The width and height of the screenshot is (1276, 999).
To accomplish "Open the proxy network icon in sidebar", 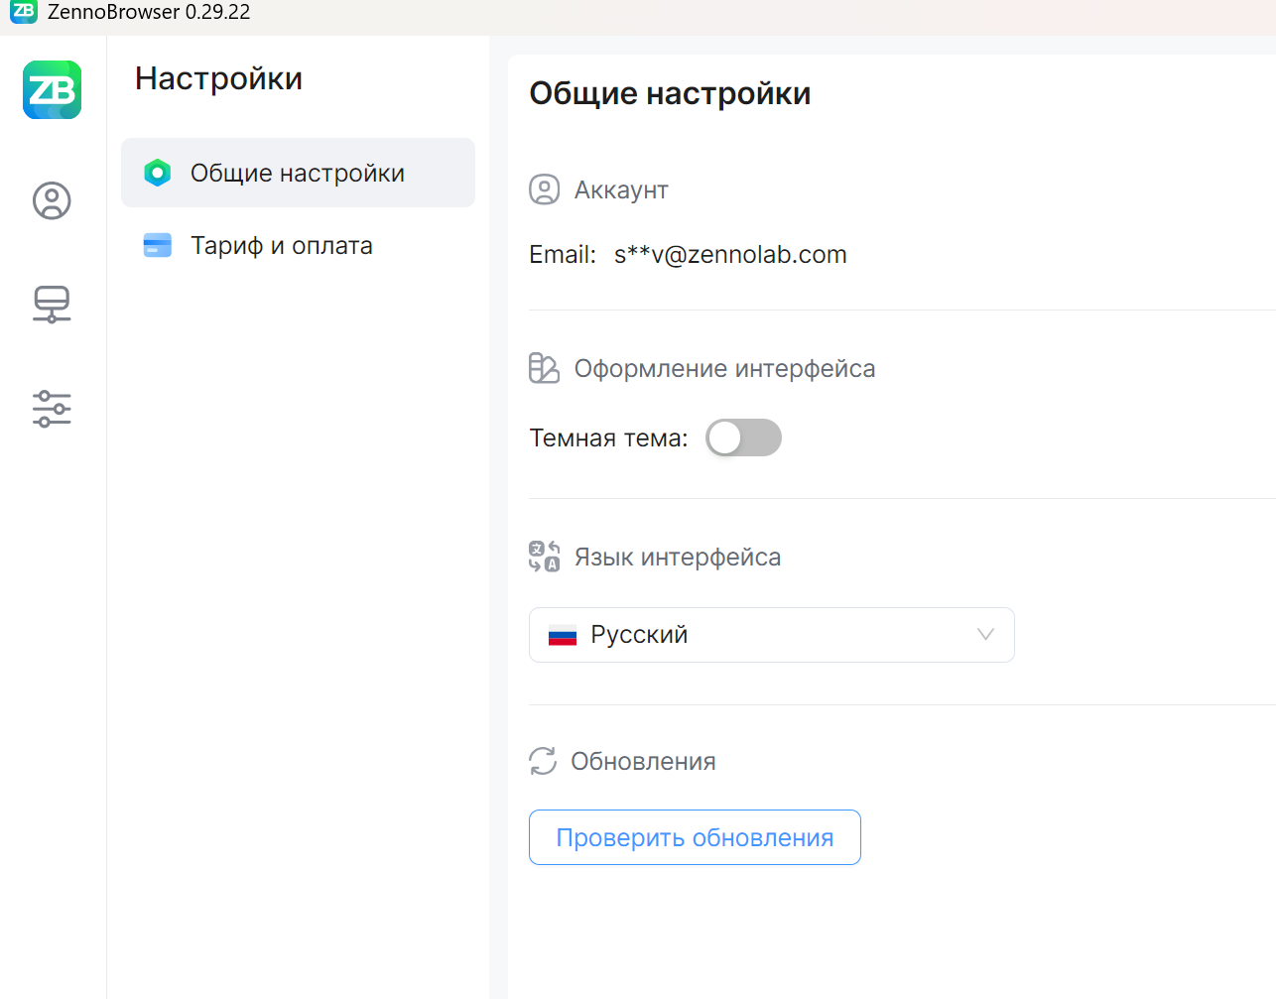I will [x=52, y=305].
